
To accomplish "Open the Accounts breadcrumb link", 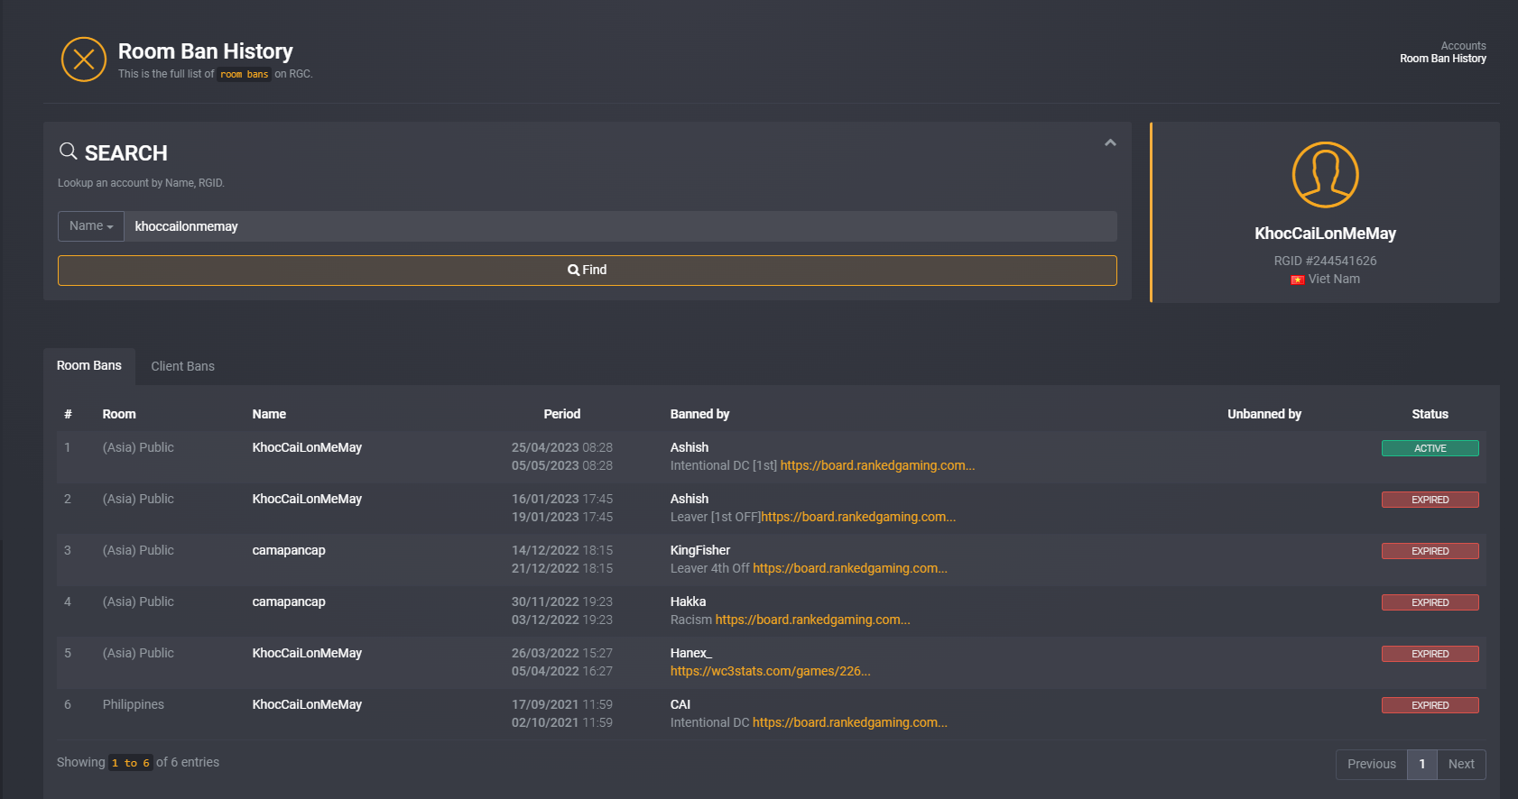I will [x=1463, y=46].
